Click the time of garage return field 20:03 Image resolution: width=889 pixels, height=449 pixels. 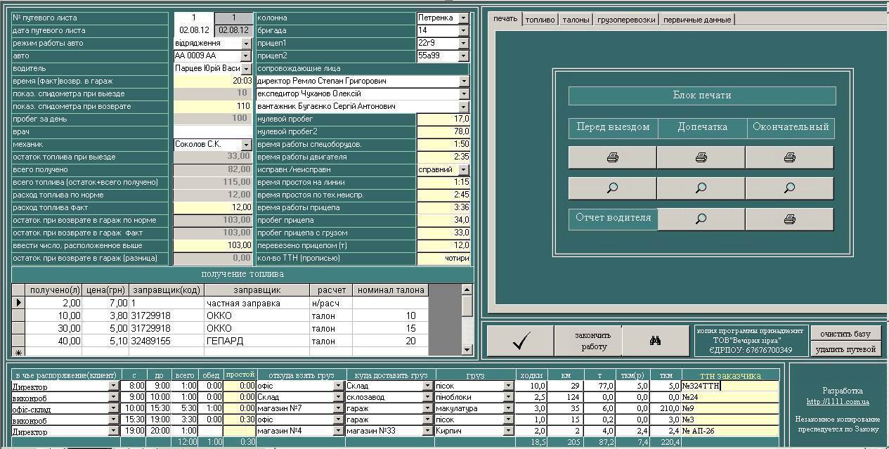[212, 82]
